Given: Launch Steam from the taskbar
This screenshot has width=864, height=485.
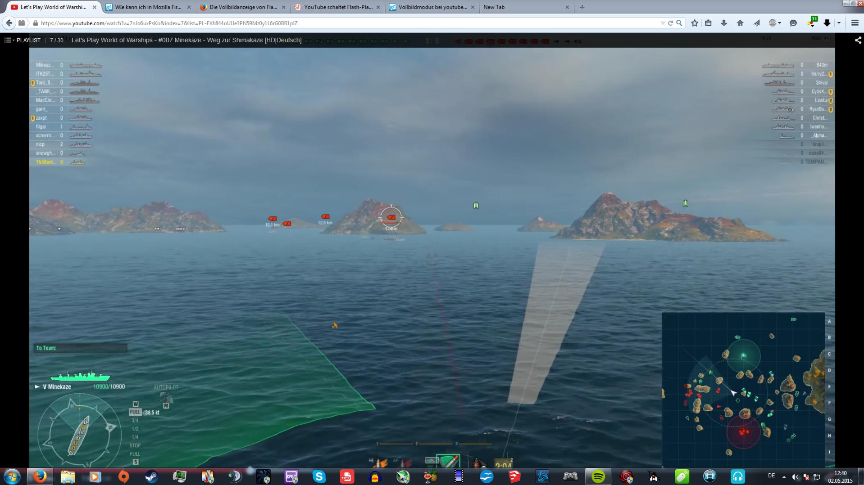Looking at the screenshot, I should pos(151,476).
